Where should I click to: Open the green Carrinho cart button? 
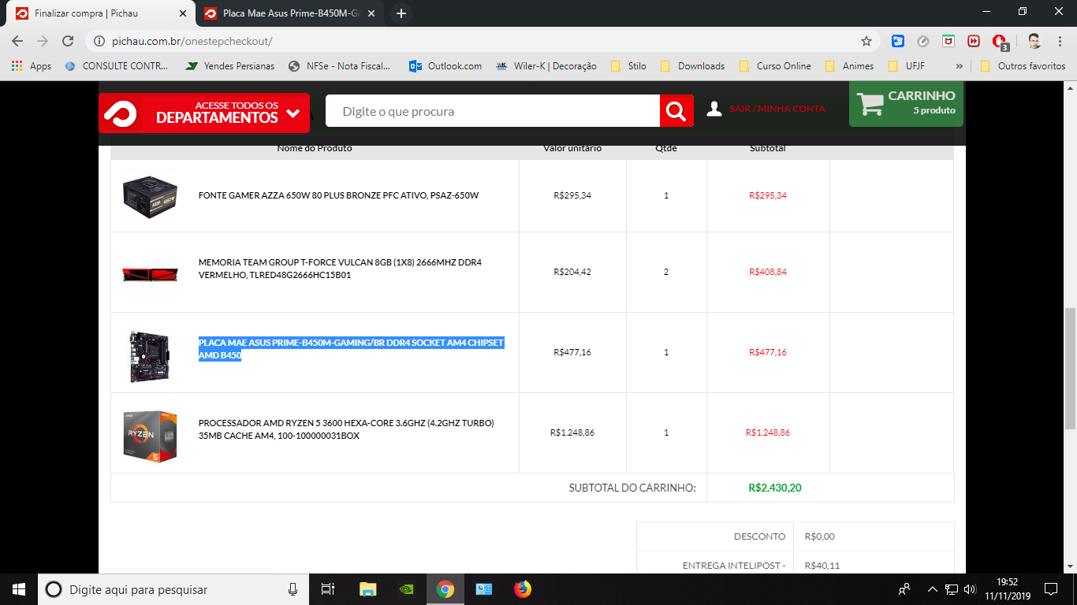pos(906,103)
